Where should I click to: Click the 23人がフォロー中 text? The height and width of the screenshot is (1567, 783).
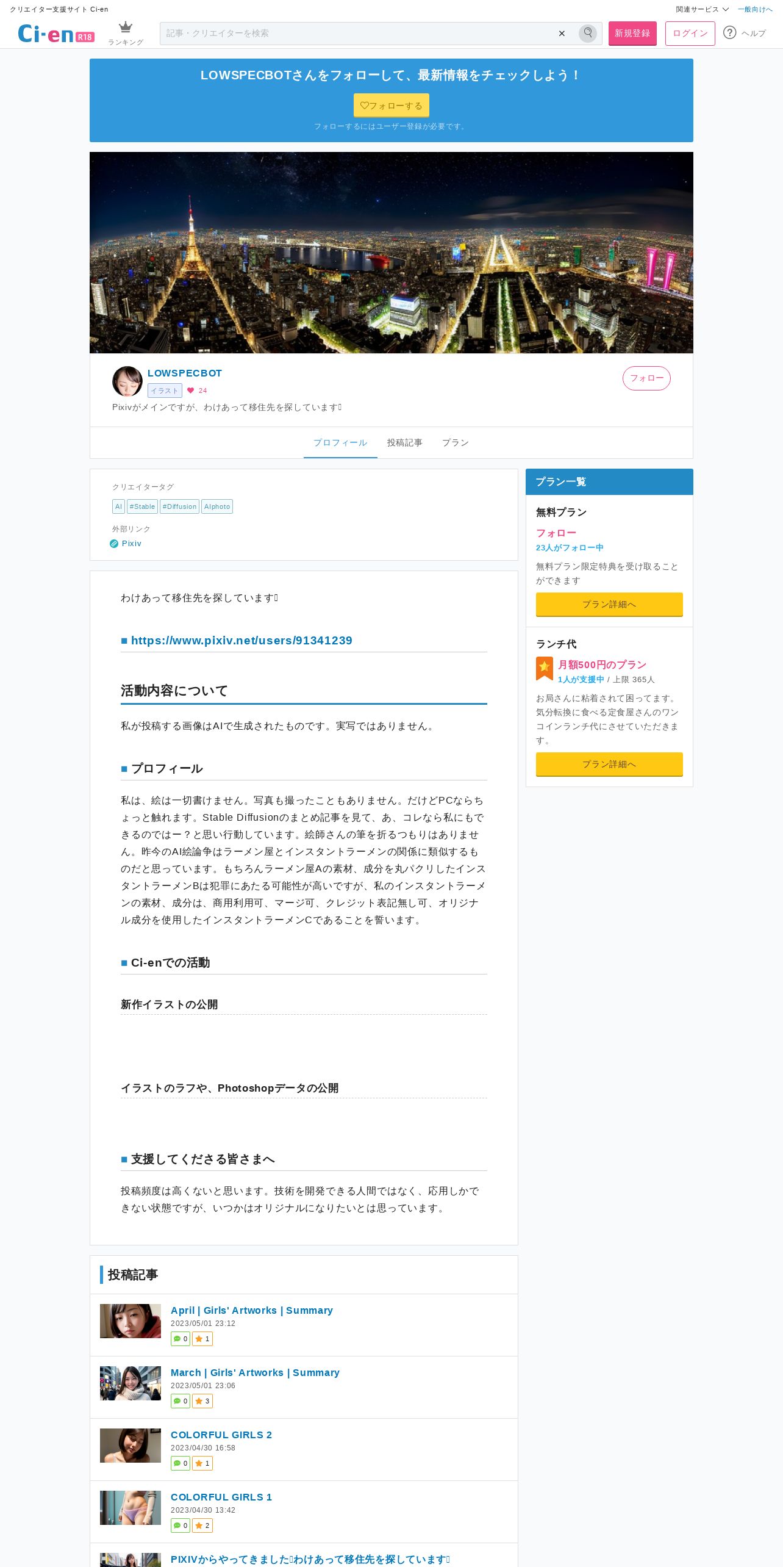pos(570,548)
